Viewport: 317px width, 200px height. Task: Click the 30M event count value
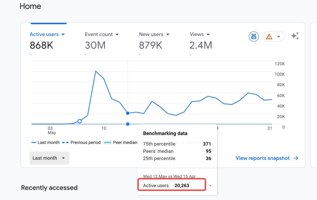(95, 45)
